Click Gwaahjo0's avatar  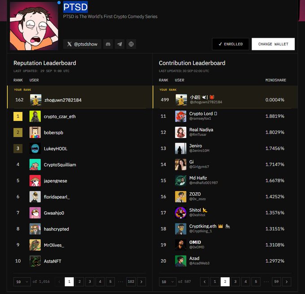[x=35, y=213]
